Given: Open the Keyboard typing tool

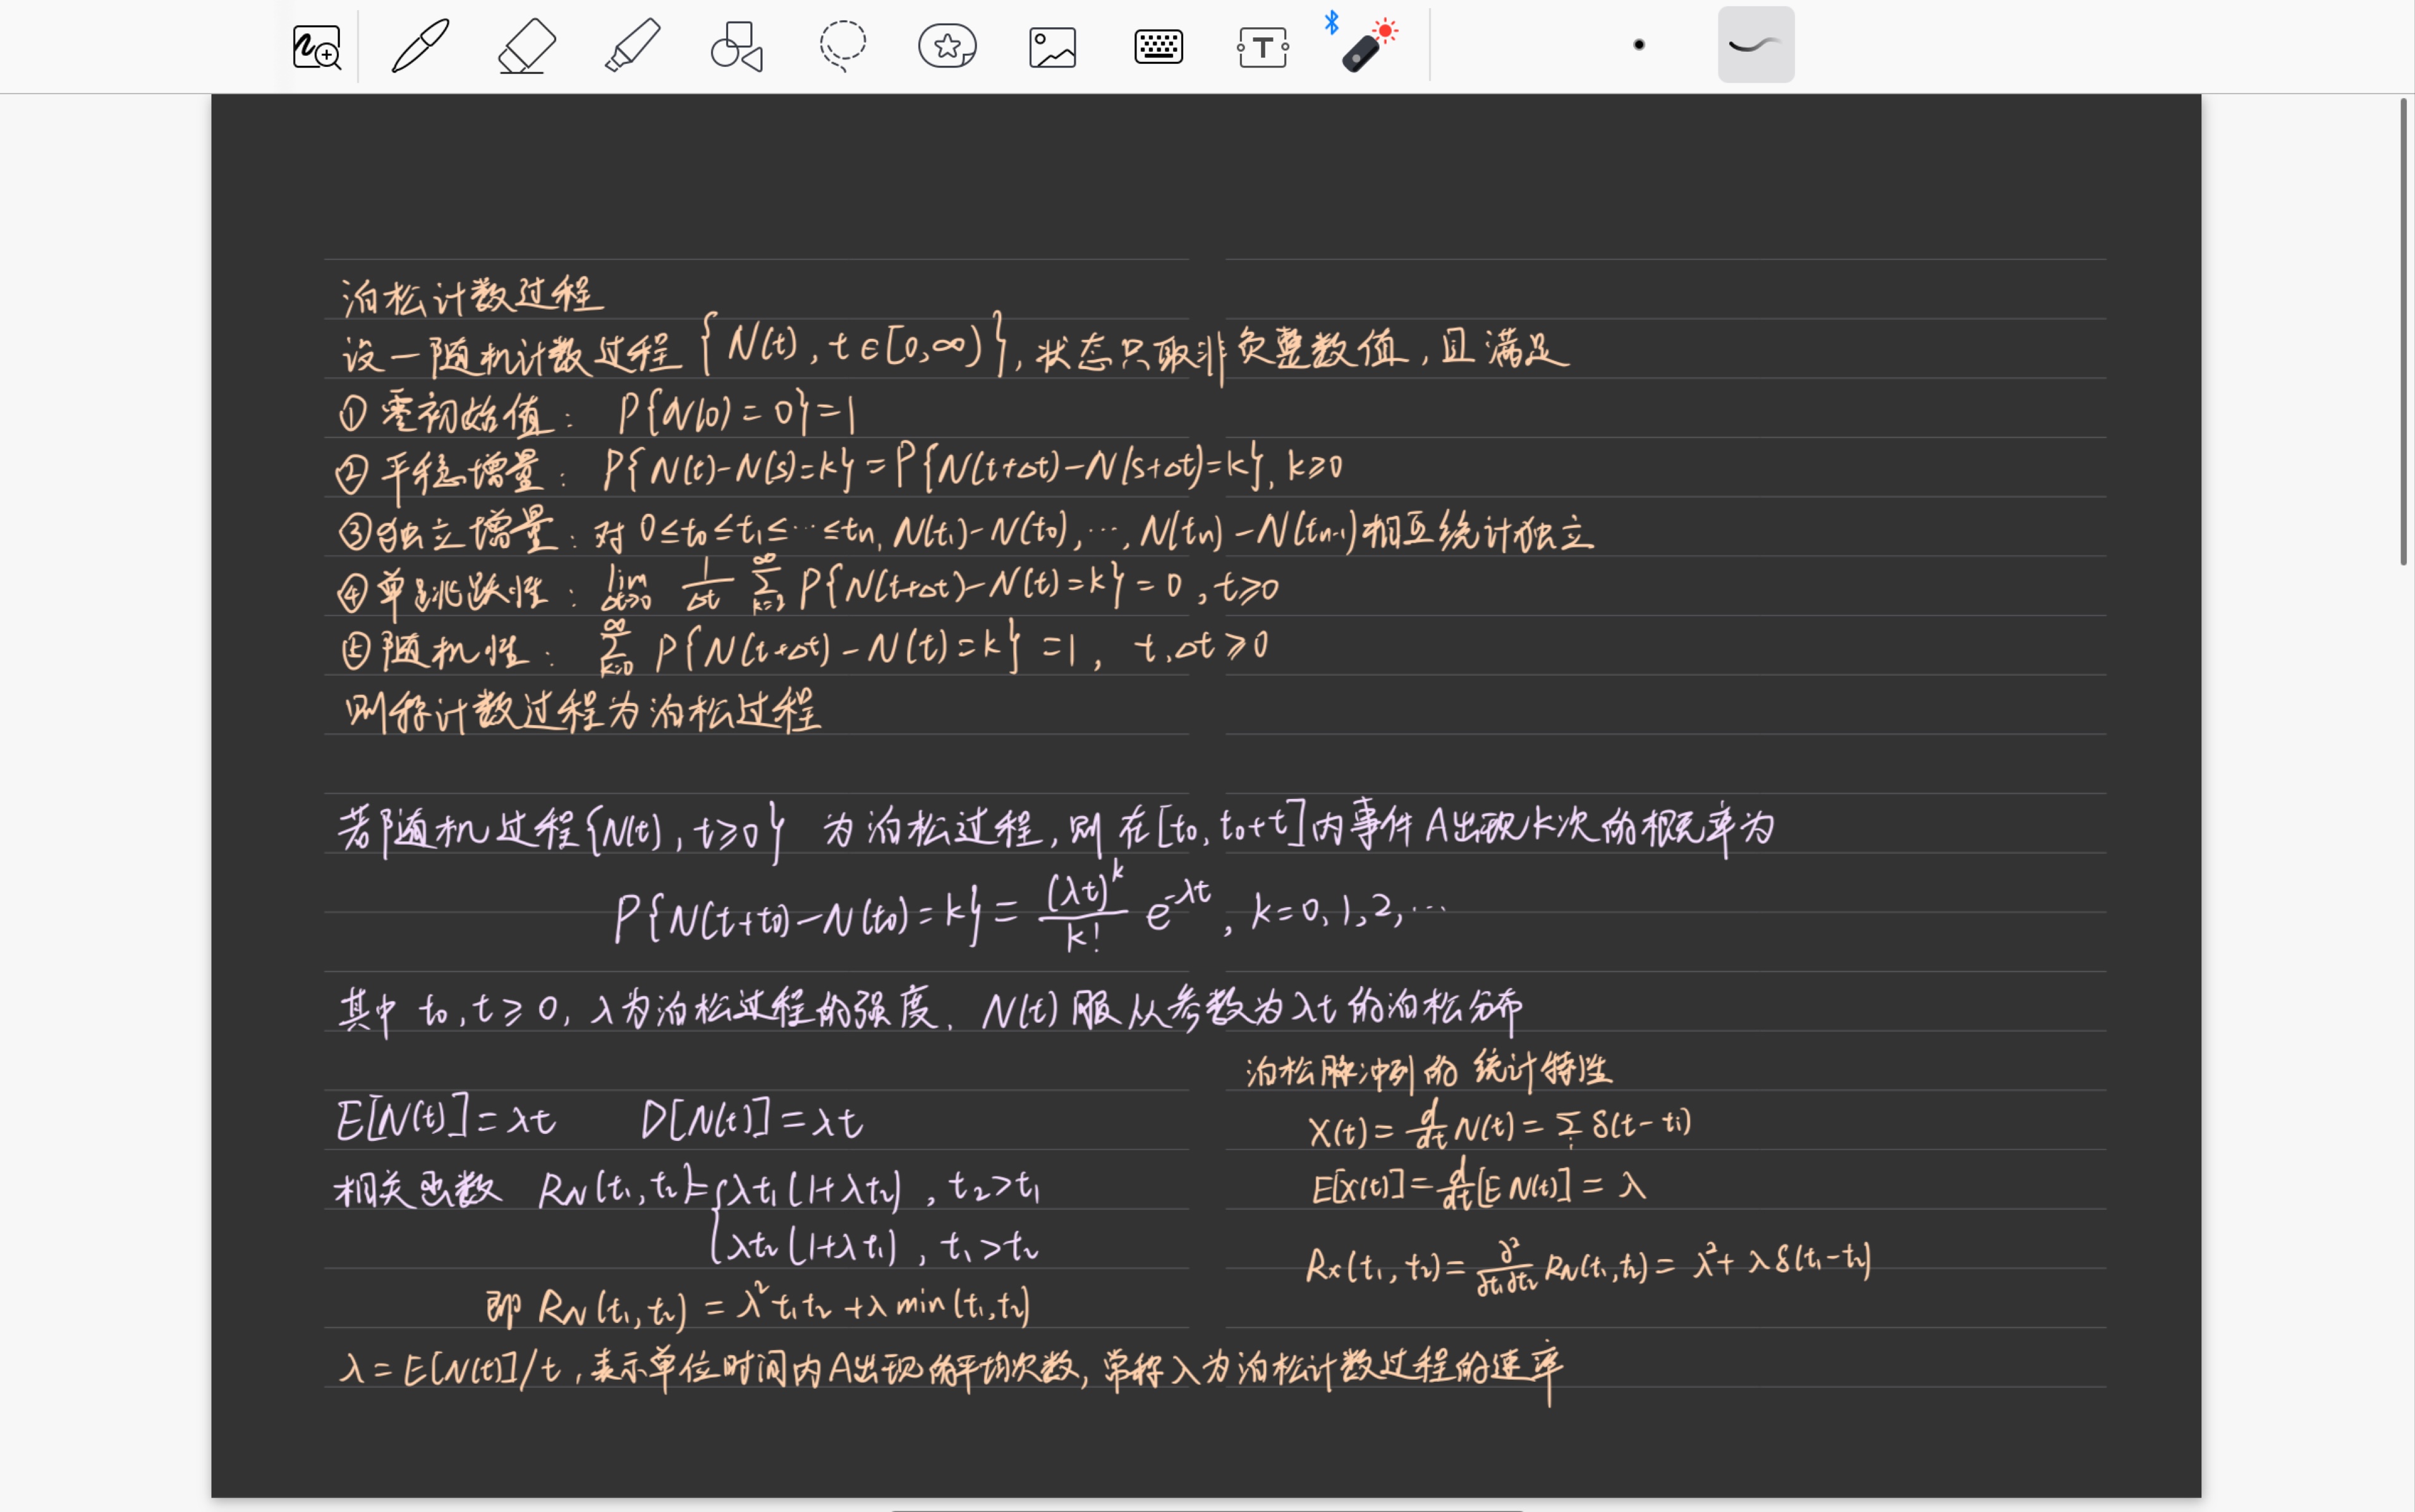Looking at the screenshot, I should tap(1159, 46).
